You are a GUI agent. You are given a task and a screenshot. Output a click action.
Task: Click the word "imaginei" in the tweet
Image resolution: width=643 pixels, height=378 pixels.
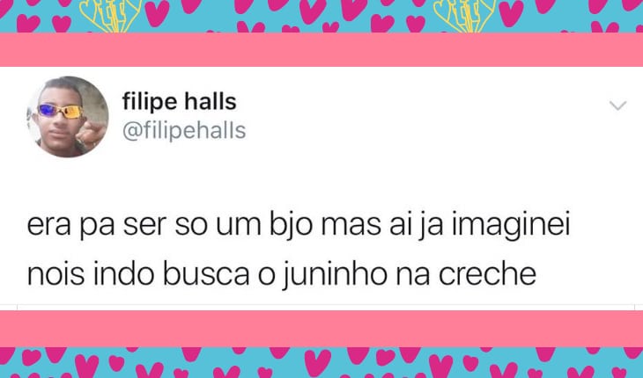coord(511,226)
